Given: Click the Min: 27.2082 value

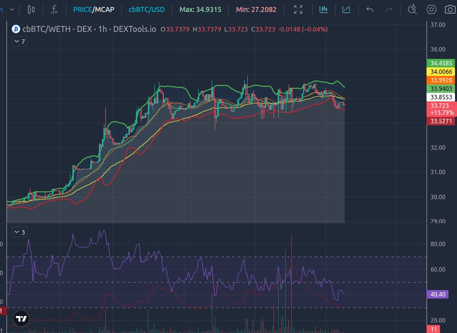Looking at the screenshot, I should tap(256, 9).
